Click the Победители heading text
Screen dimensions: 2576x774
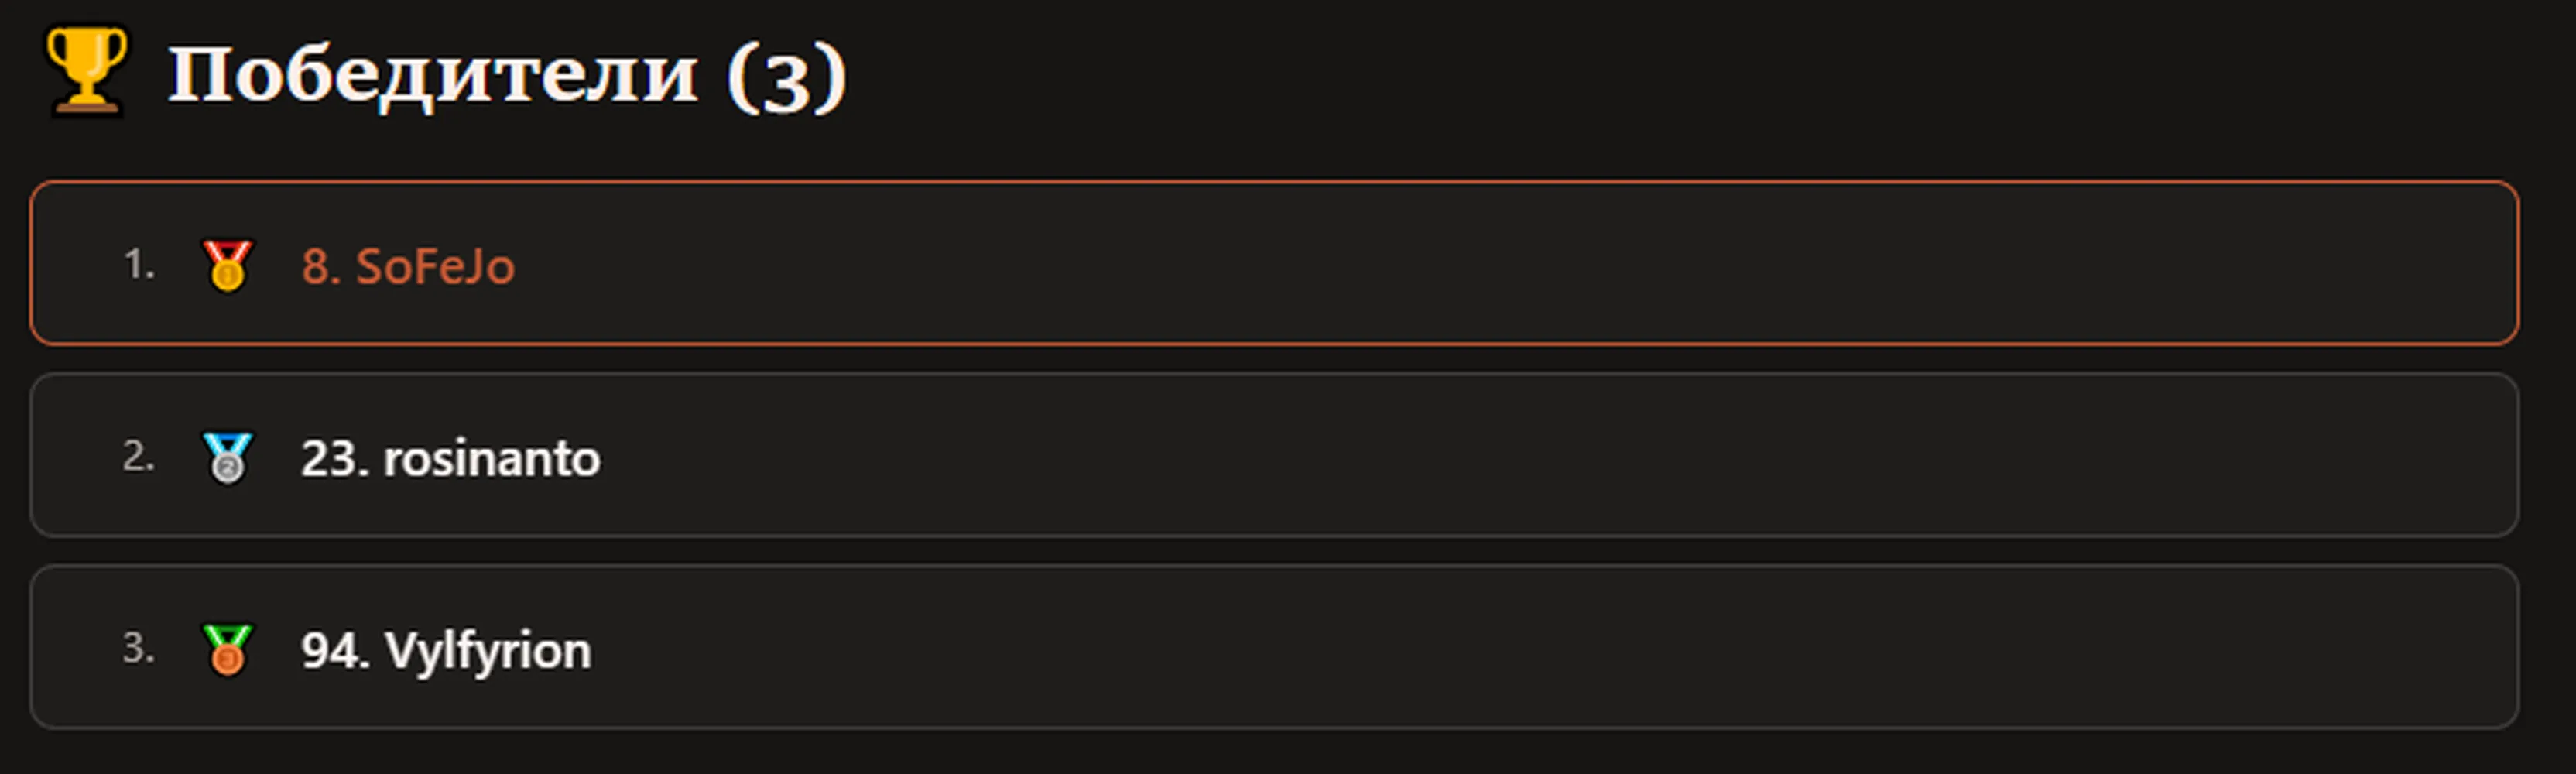(x=433, y=75)
